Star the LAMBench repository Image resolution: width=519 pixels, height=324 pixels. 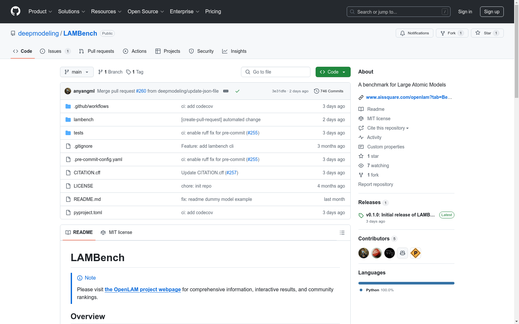click(487, 33)
